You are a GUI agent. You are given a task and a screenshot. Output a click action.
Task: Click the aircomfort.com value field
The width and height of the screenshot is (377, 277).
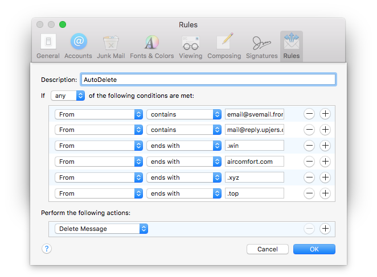pyautogui.click(x=255, y=162)
